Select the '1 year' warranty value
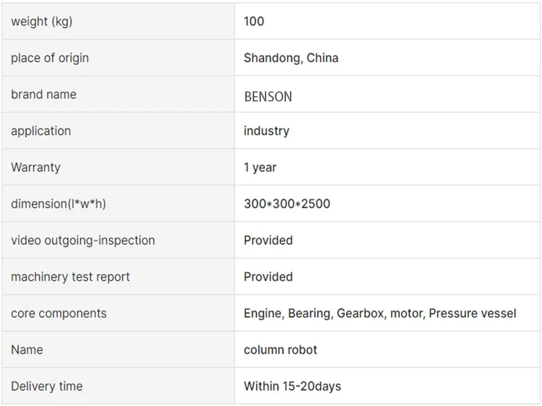The width and height of the screenshot is (542, 406). click(260, 167)
